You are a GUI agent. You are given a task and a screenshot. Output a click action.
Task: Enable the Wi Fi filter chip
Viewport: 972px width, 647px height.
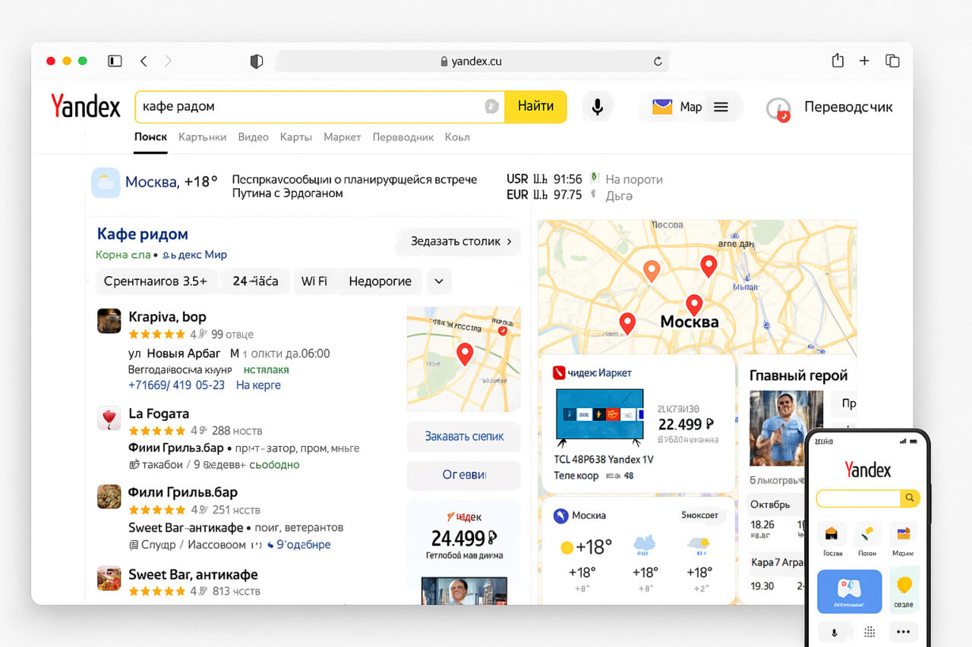point(315,281)
